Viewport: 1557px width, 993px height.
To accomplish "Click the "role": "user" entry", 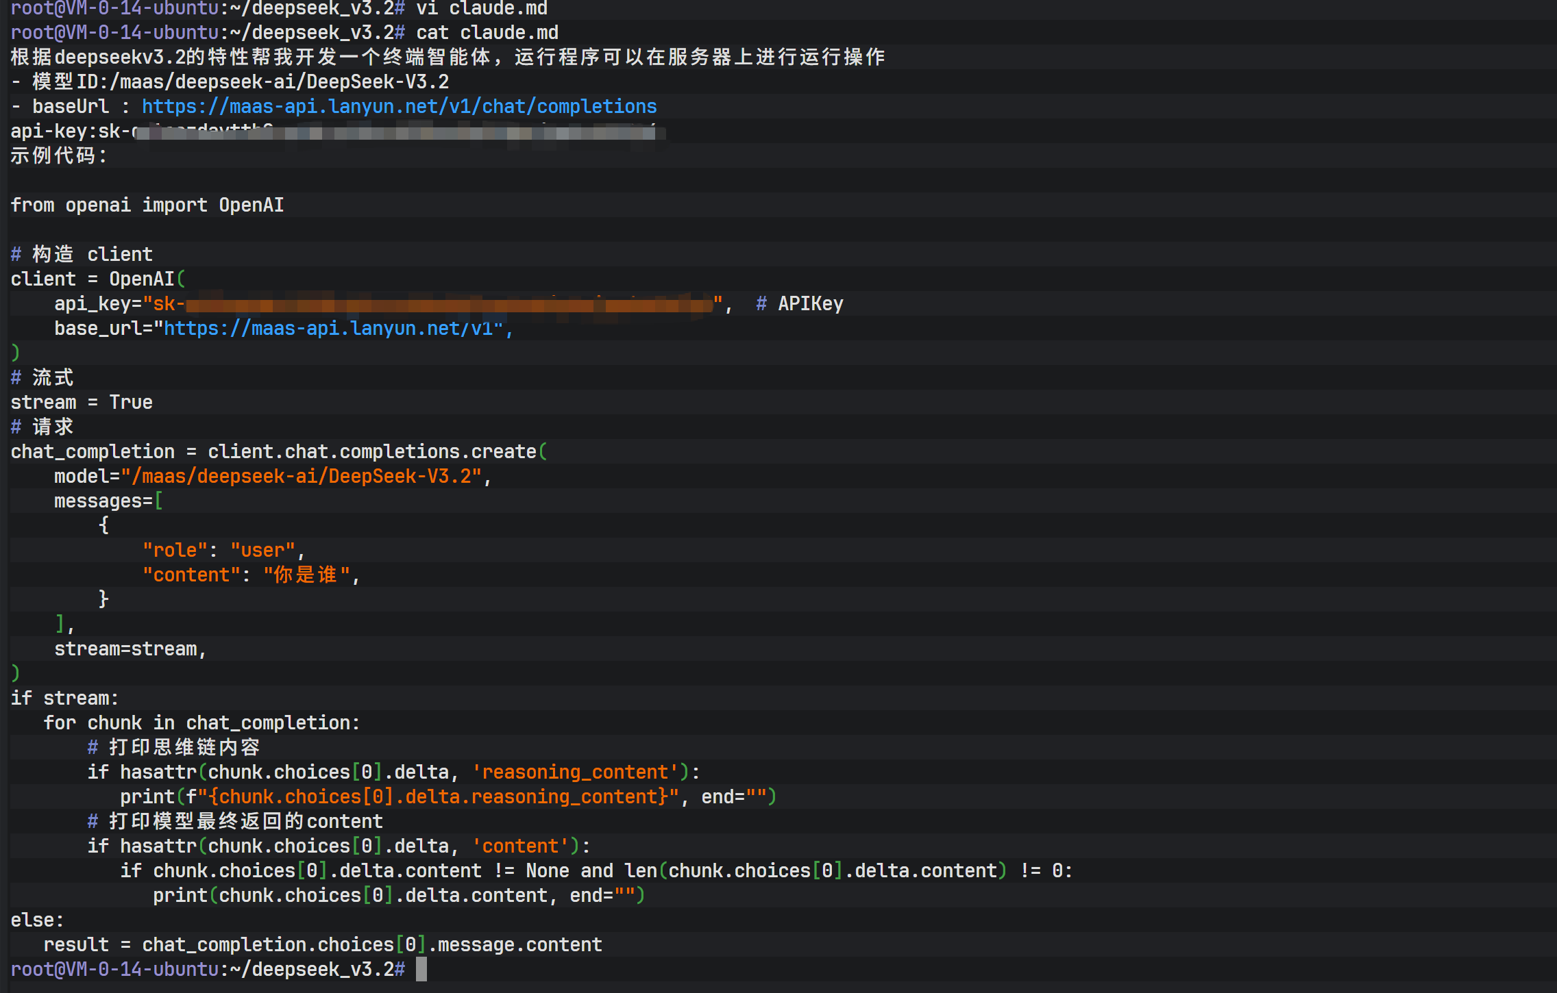I will (219, 551).
